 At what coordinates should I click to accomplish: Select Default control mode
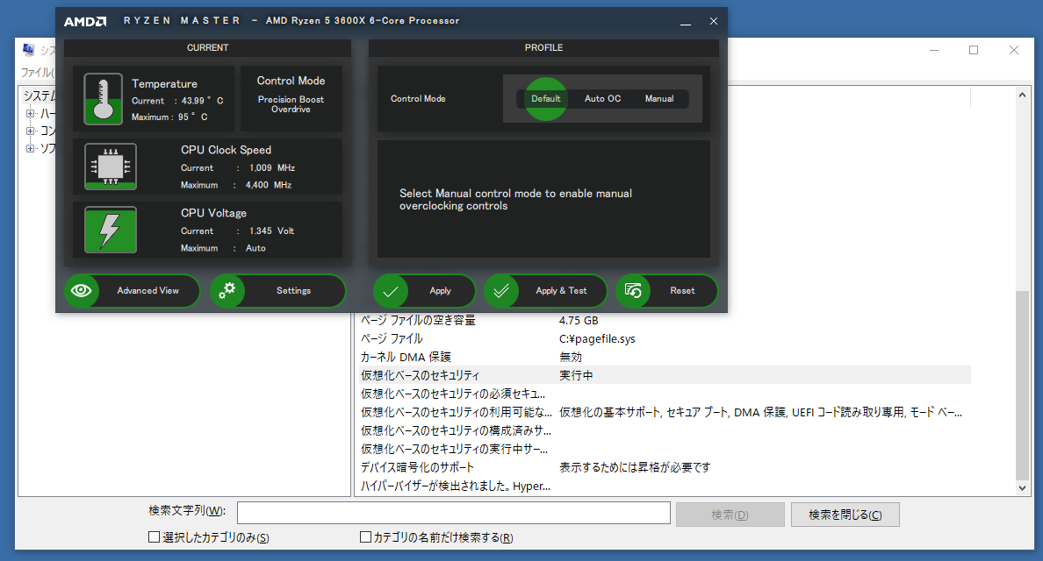pyautogui.click(x=545, y=99)
